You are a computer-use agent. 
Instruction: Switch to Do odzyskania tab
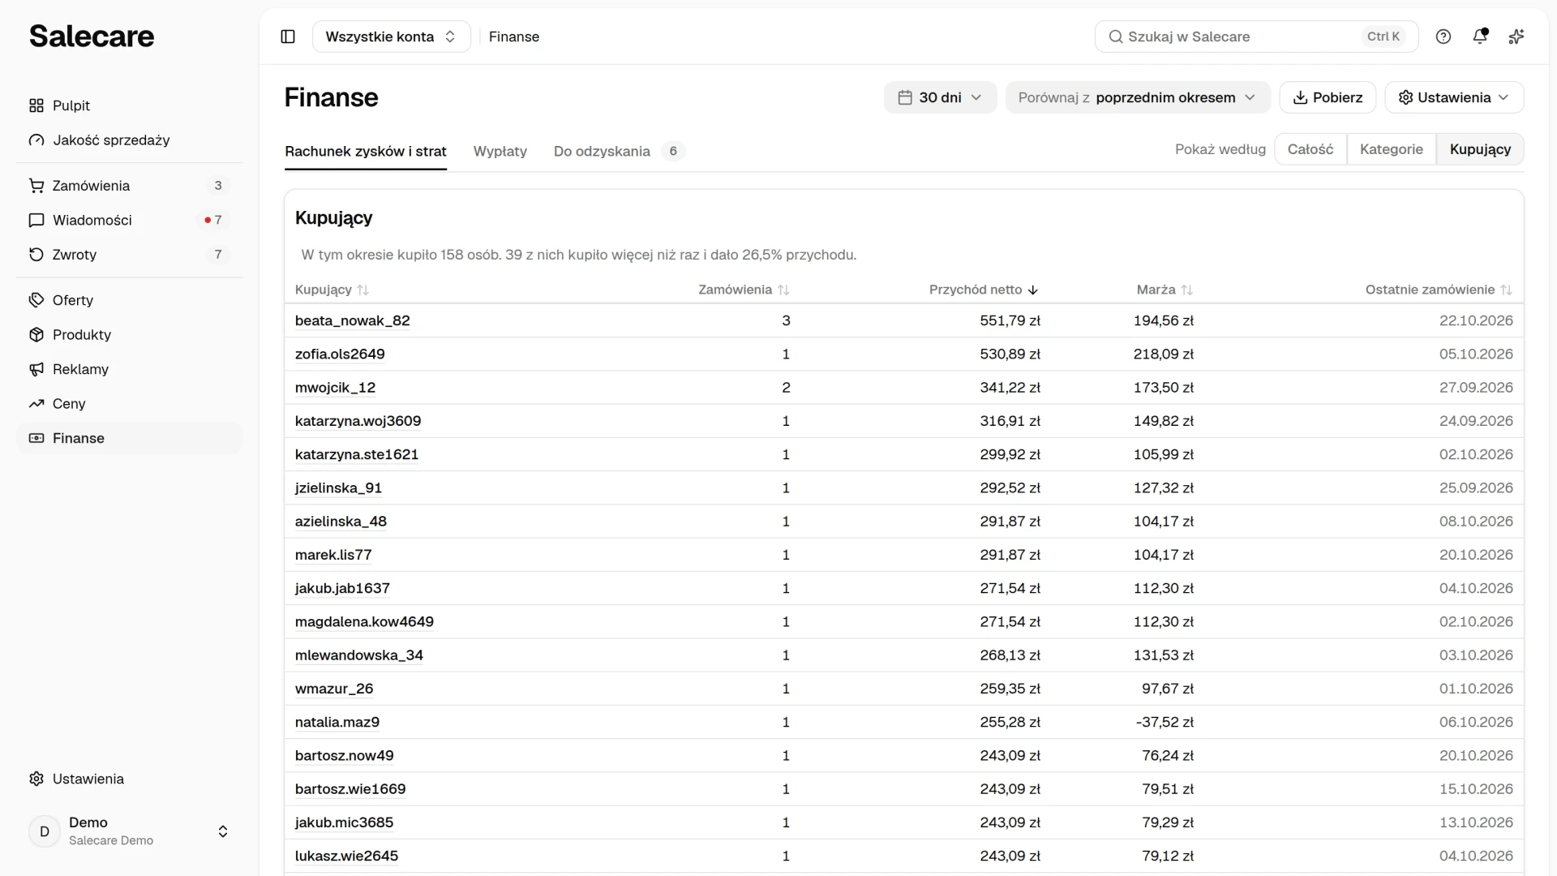tap(619, 151)
